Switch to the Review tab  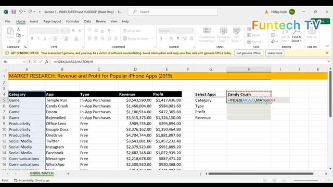click(101, 21)
